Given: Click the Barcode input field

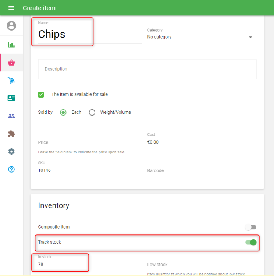Looking at the screenshot, I should (x=202, y=171).
